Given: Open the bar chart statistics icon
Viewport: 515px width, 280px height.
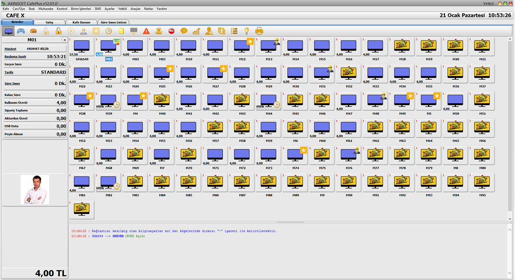Looking at the screenshot, I should [197, 31].
